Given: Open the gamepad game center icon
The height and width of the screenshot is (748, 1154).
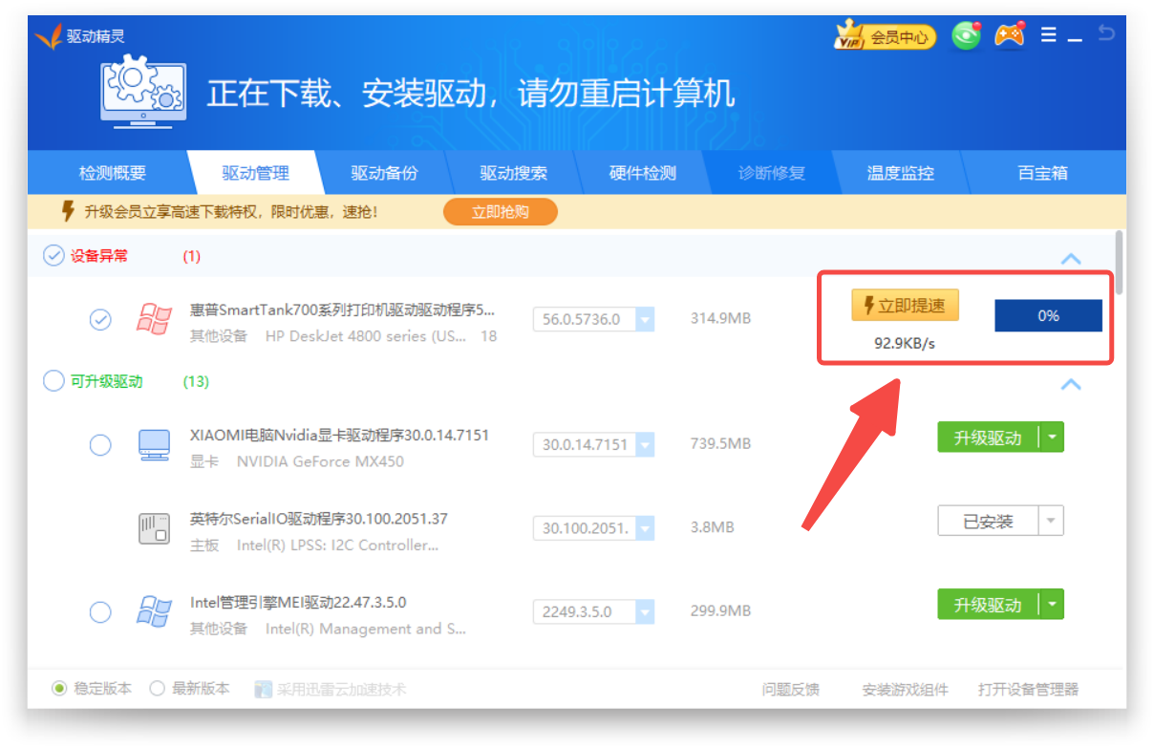Looking at the screenshot, I should tap(1009, 34).
